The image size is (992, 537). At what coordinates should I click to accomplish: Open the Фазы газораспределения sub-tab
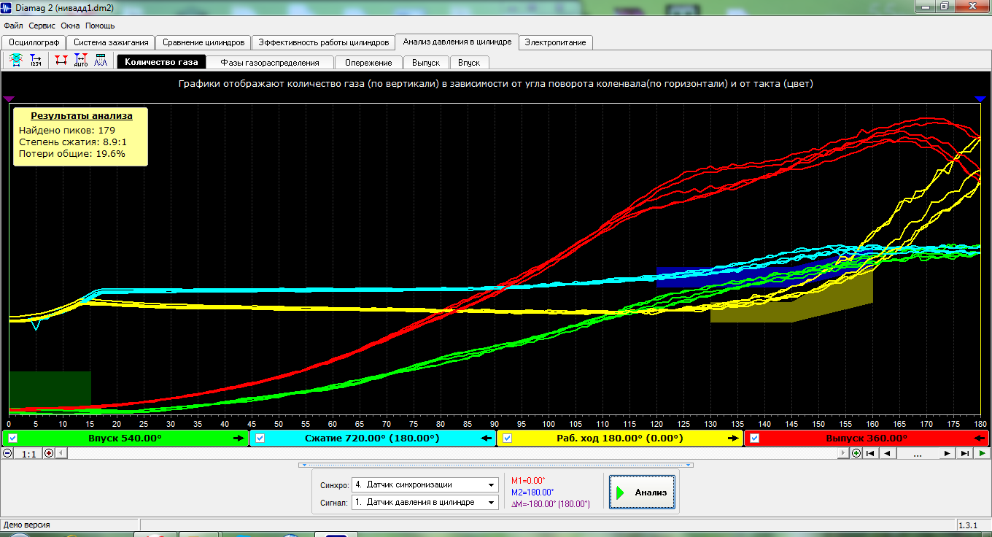(x=270, y=63)
